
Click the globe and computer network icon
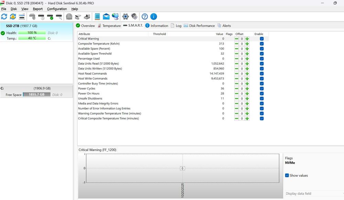coord(115,16)
